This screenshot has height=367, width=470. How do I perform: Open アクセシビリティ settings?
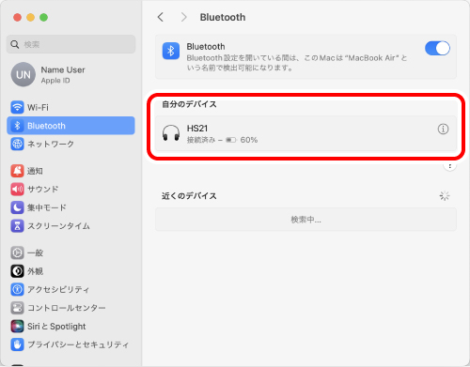[70, 289]
